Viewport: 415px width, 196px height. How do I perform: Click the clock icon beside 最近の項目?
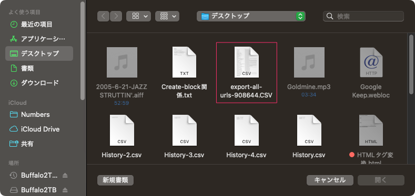click(x=13, y=25)
